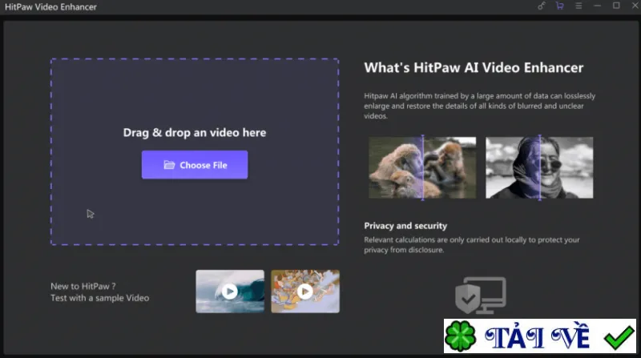The width and height of the screenshot is (641, 358).
Task: Click the purple divider on monkeys image
Action: pos(423,167)
